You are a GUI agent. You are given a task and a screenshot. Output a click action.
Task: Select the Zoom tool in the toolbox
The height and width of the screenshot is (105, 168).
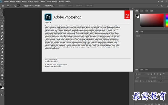click(x=2, y=78)
